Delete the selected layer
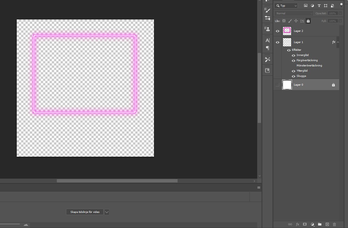The height and width of the screenshot is (228, 348). 334,224
